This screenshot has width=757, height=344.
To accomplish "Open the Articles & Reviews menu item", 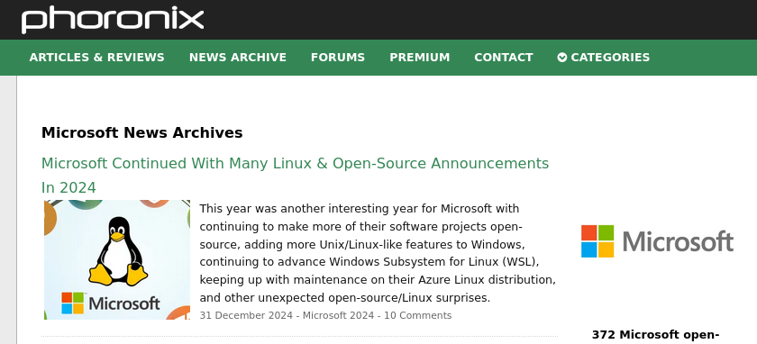I will pyautogui.click(x=97, y=58).
